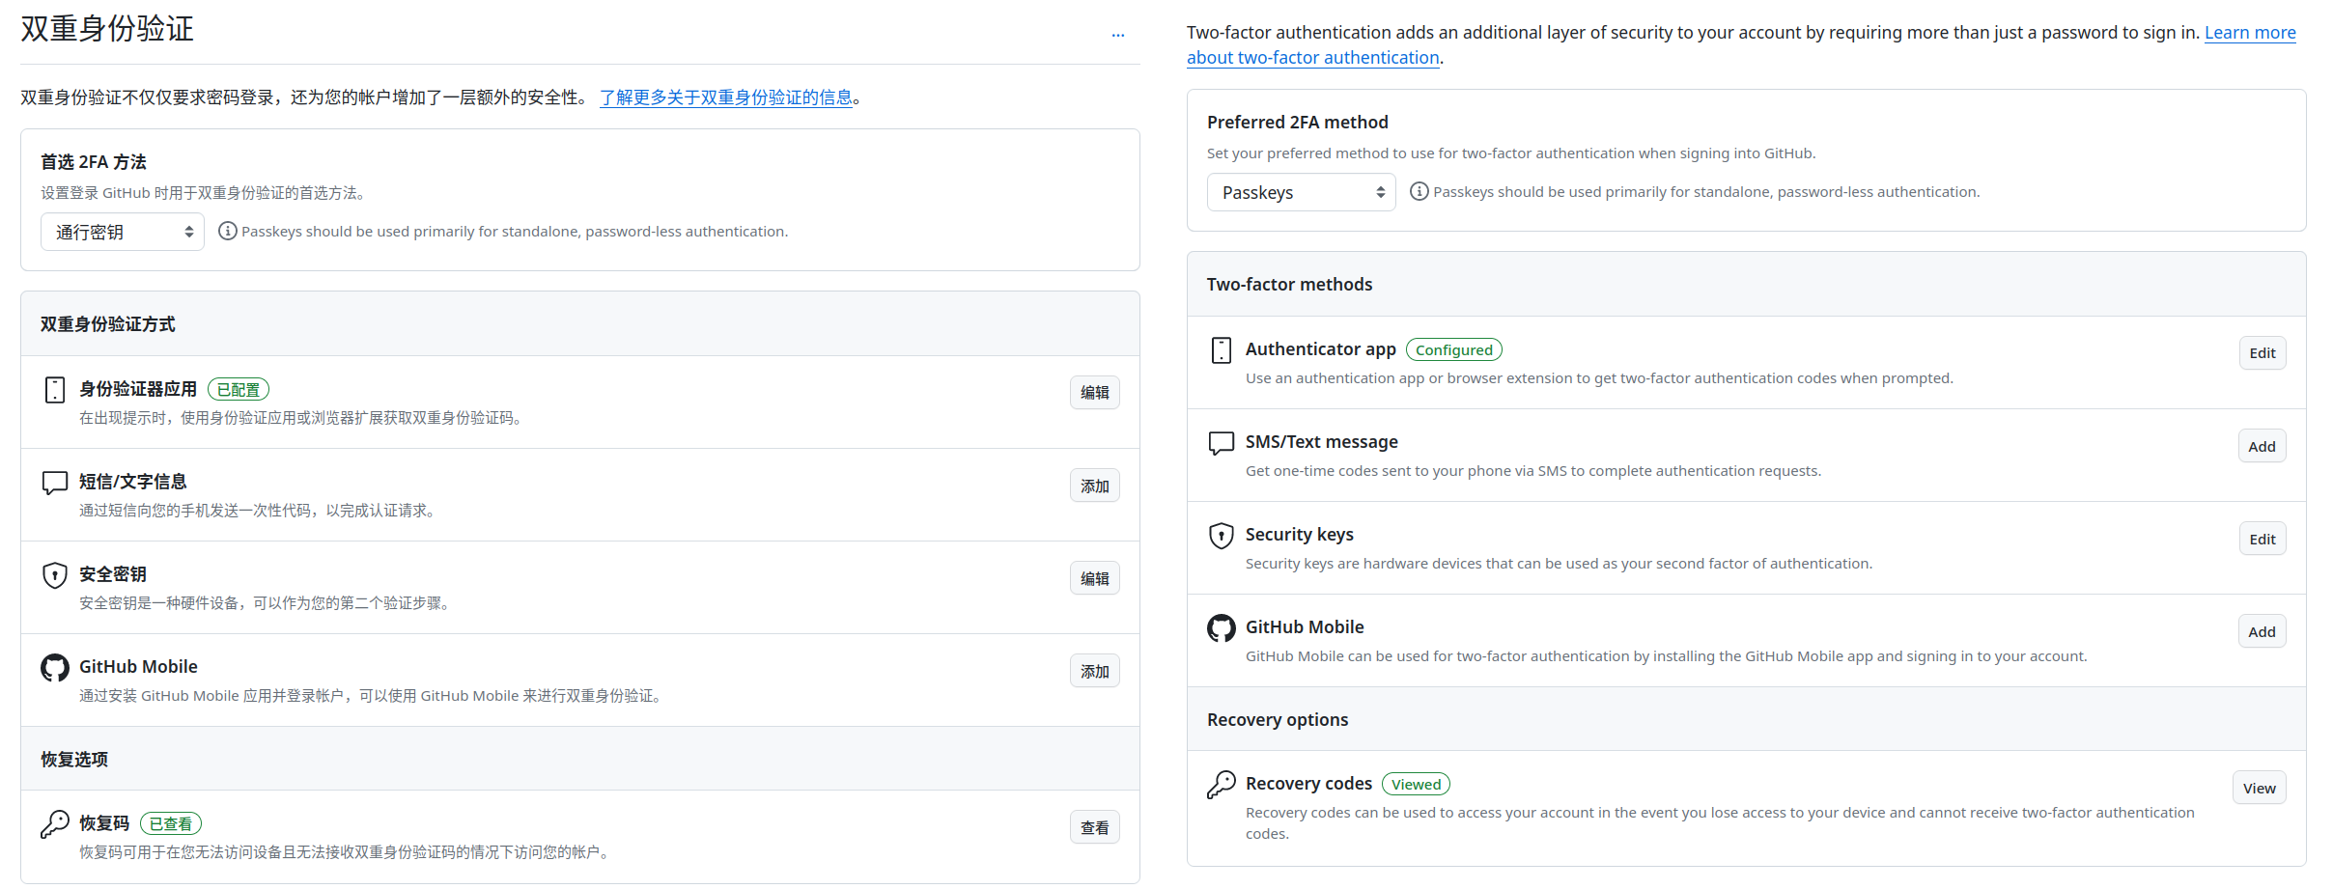The image size is (2333, 889).
Task: Click Edit for Security keys
Action: [x=2263, y=539]
